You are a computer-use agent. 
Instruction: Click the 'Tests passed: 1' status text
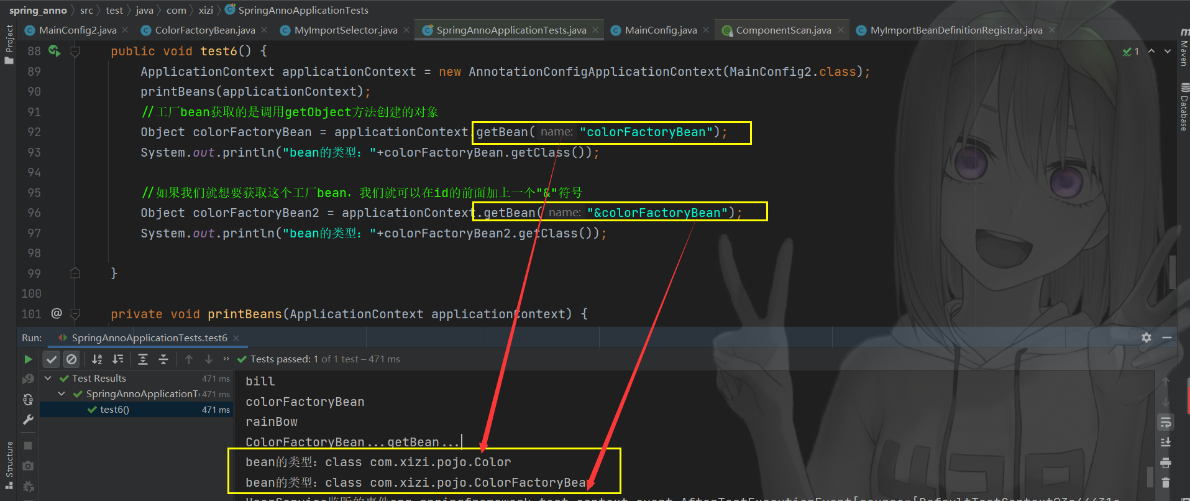click(285, 359)
